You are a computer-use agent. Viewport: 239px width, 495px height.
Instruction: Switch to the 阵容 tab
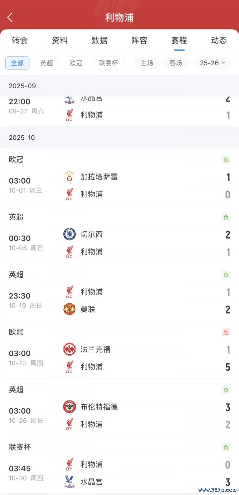tap(139, 40)
